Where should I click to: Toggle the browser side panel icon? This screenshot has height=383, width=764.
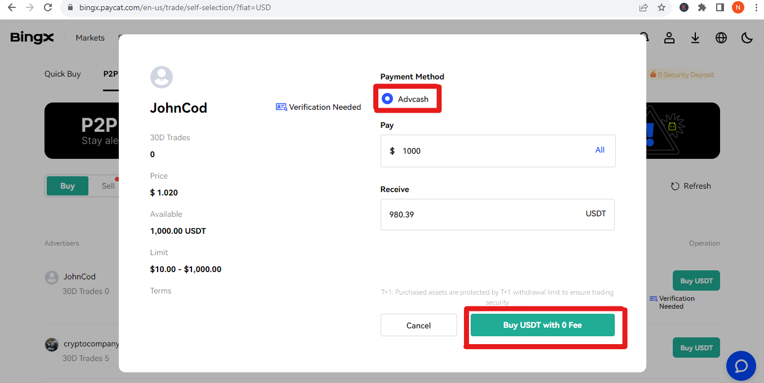point(720,8)
